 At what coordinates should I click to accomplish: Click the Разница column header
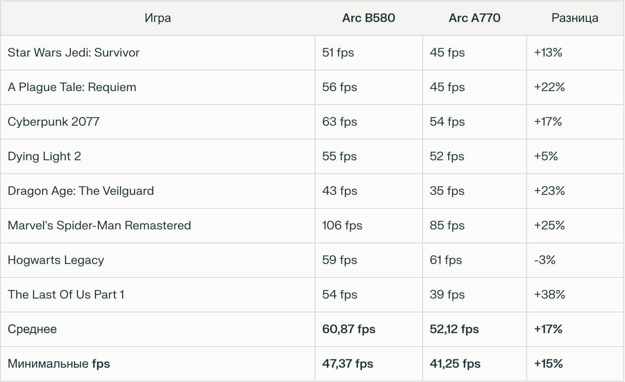[x=575, y=18]
